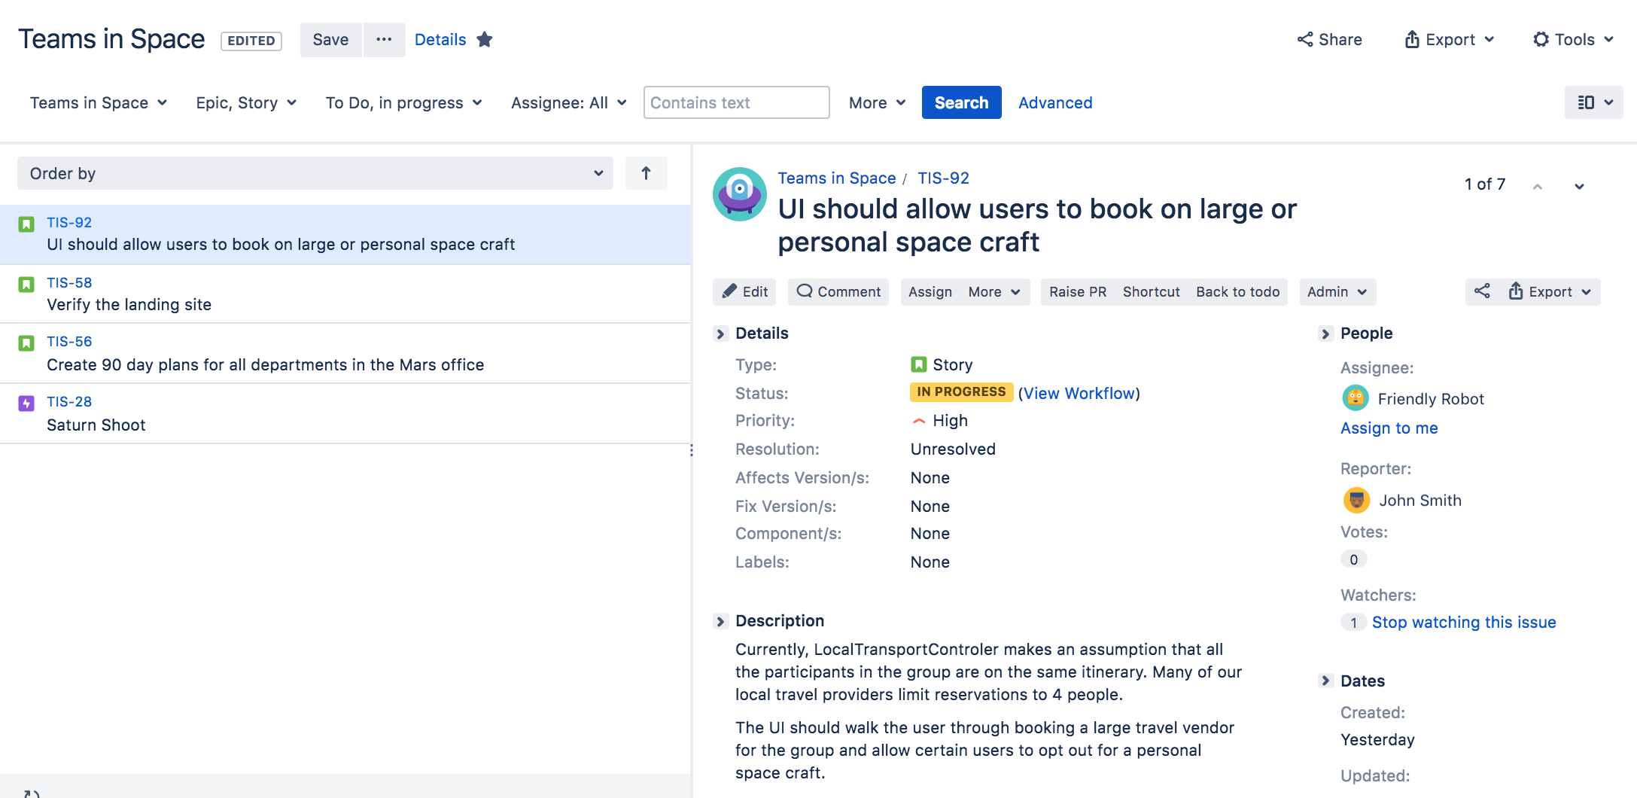Select TIS-28 Saturn Shoot issue

tap(345, 414)
